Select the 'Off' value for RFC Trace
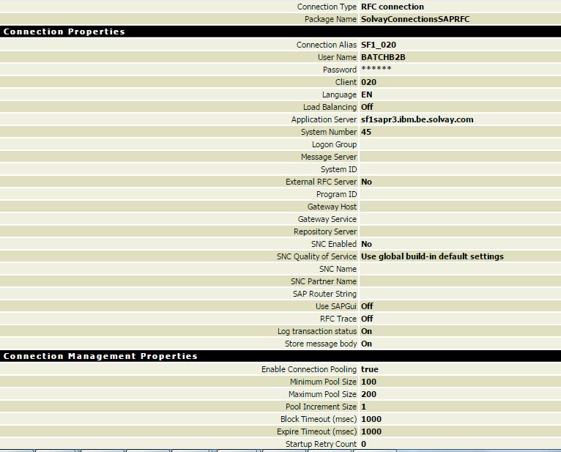 (367, 319)
